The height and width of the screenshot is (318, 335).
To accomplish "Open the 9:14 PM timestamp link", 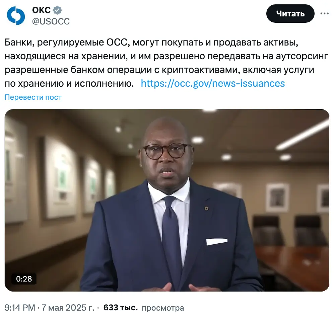I will click(20, 308).
